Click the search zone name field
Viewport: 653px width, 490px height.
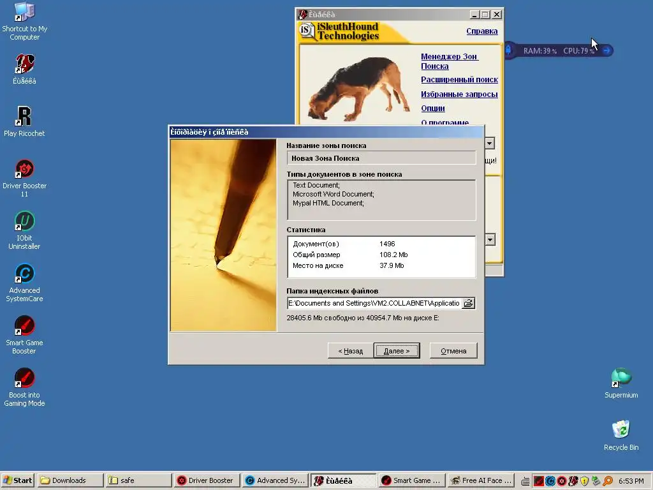[381, 158]
